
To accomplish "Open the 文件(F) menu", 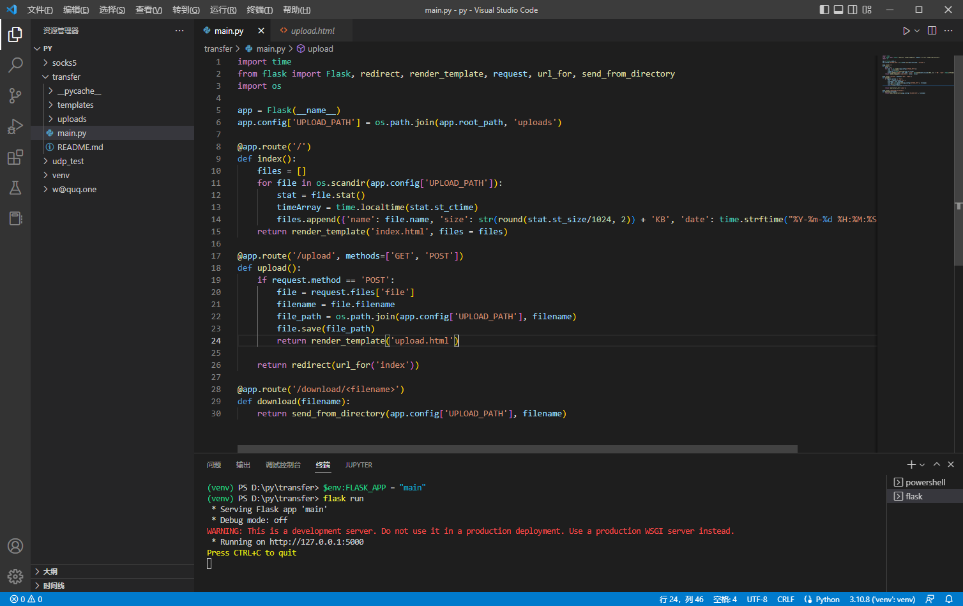I will 40,10.
